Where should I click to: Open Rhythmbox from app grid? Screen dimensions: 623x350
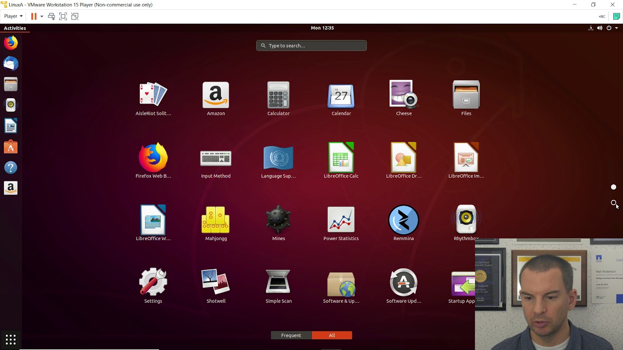[466, 222]
